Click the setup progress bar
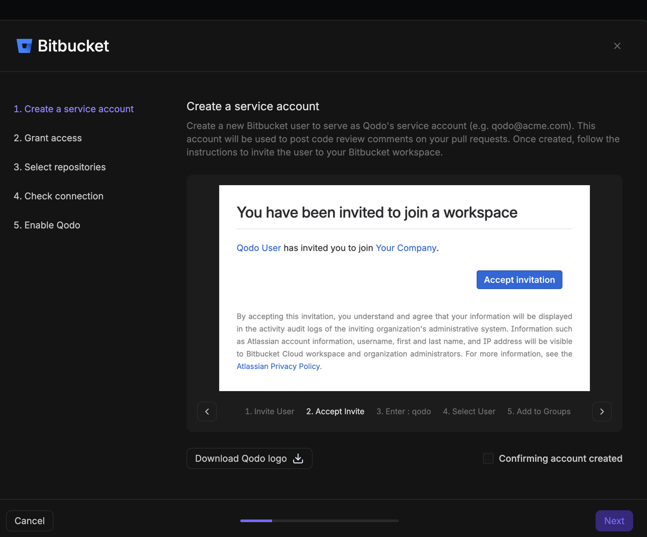Viewport: 647px width, 537px height. click(319, 520)
